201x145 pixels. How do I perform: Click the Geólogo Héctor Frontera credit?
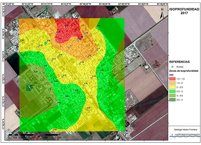pyautogui.click(x=186, y=130)
